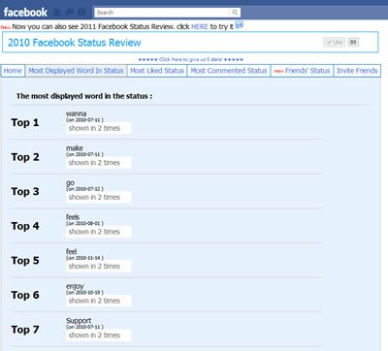Switch to the Home tab
This screenshot has width=388, height=351.
coord(13,71)
